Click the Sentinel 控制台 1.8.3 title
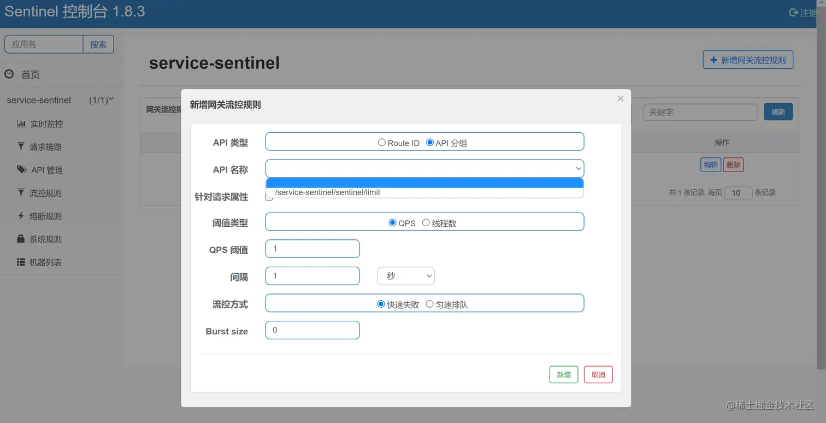This screenshot has height=423, width=826. click(x=75, y=11)
